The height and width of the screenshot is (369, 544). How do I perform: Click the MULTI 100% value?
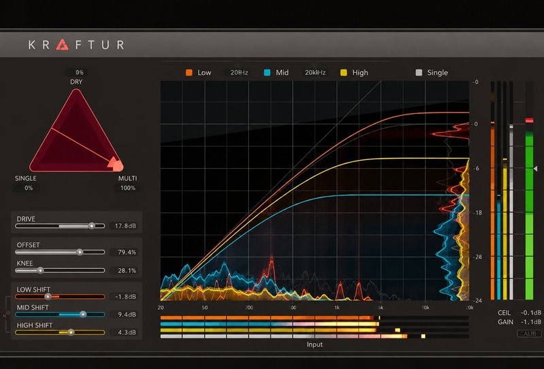128,188
